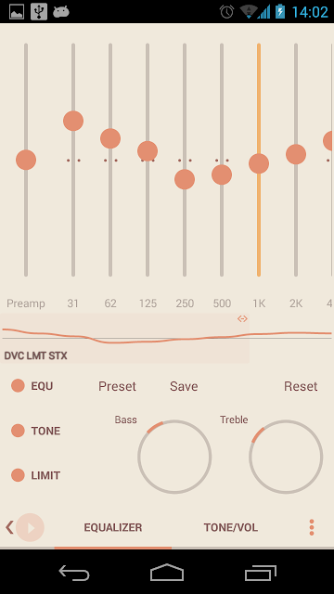Switch to the EQUALIZER tab
Viewport: 334px width, 594px height.
113,527
